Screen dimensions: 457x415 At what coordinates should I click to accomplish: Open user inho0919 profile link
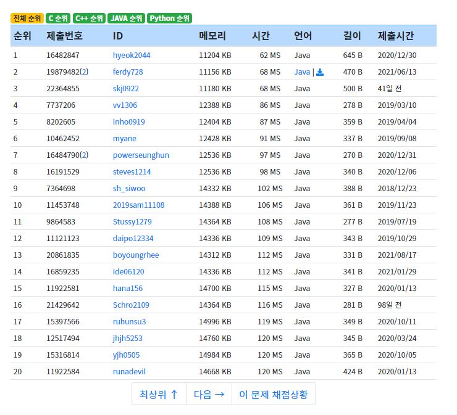tap(129, 121)
